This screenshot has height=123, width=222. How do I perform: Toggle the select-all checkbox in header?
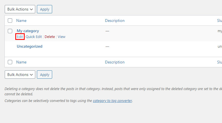pos(10,20)
